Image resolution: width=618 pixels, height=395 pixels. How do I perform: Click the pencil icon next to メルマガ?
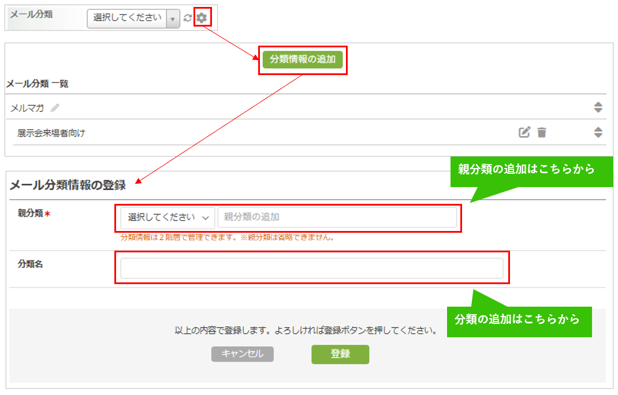tap(55, 107)
